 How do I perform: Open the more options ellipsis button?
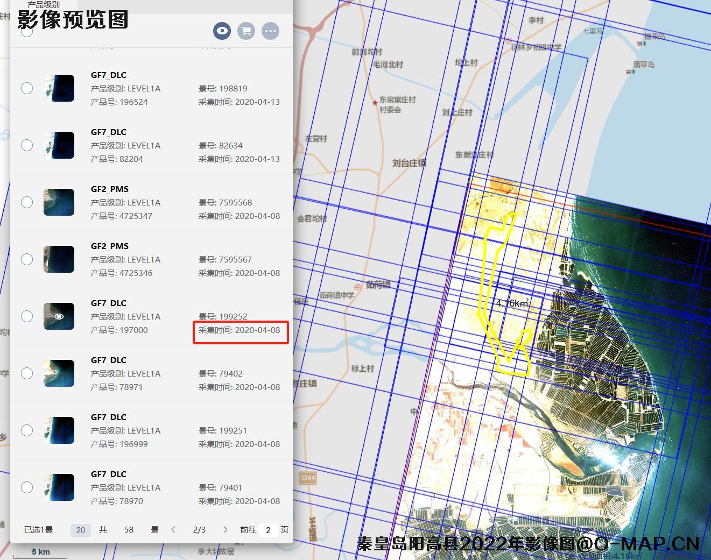click(x=270, y=31)
